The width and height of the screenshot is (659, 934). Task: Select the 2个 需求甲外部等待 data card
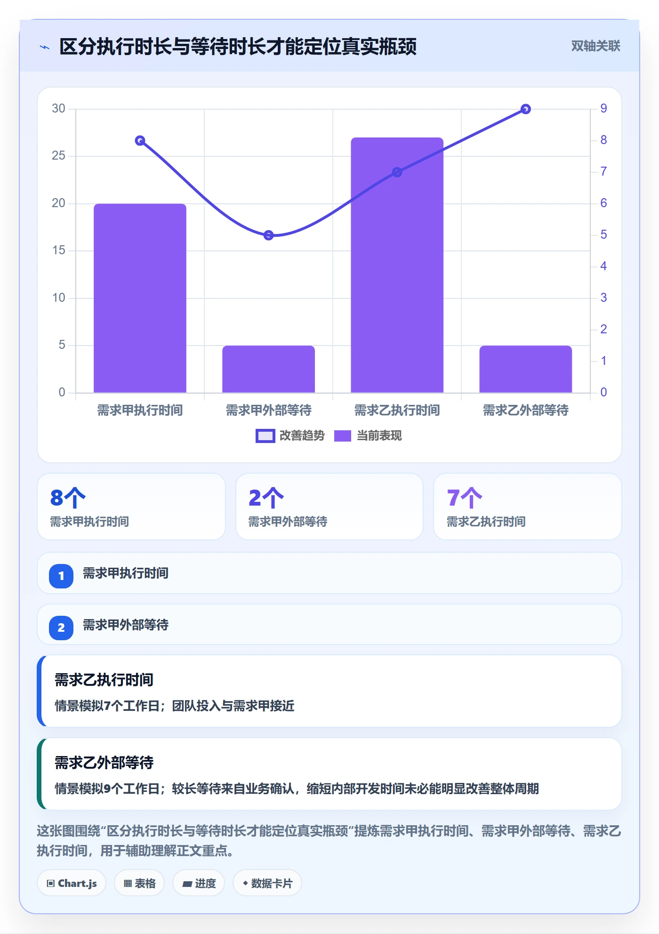(x=329, y=507)
